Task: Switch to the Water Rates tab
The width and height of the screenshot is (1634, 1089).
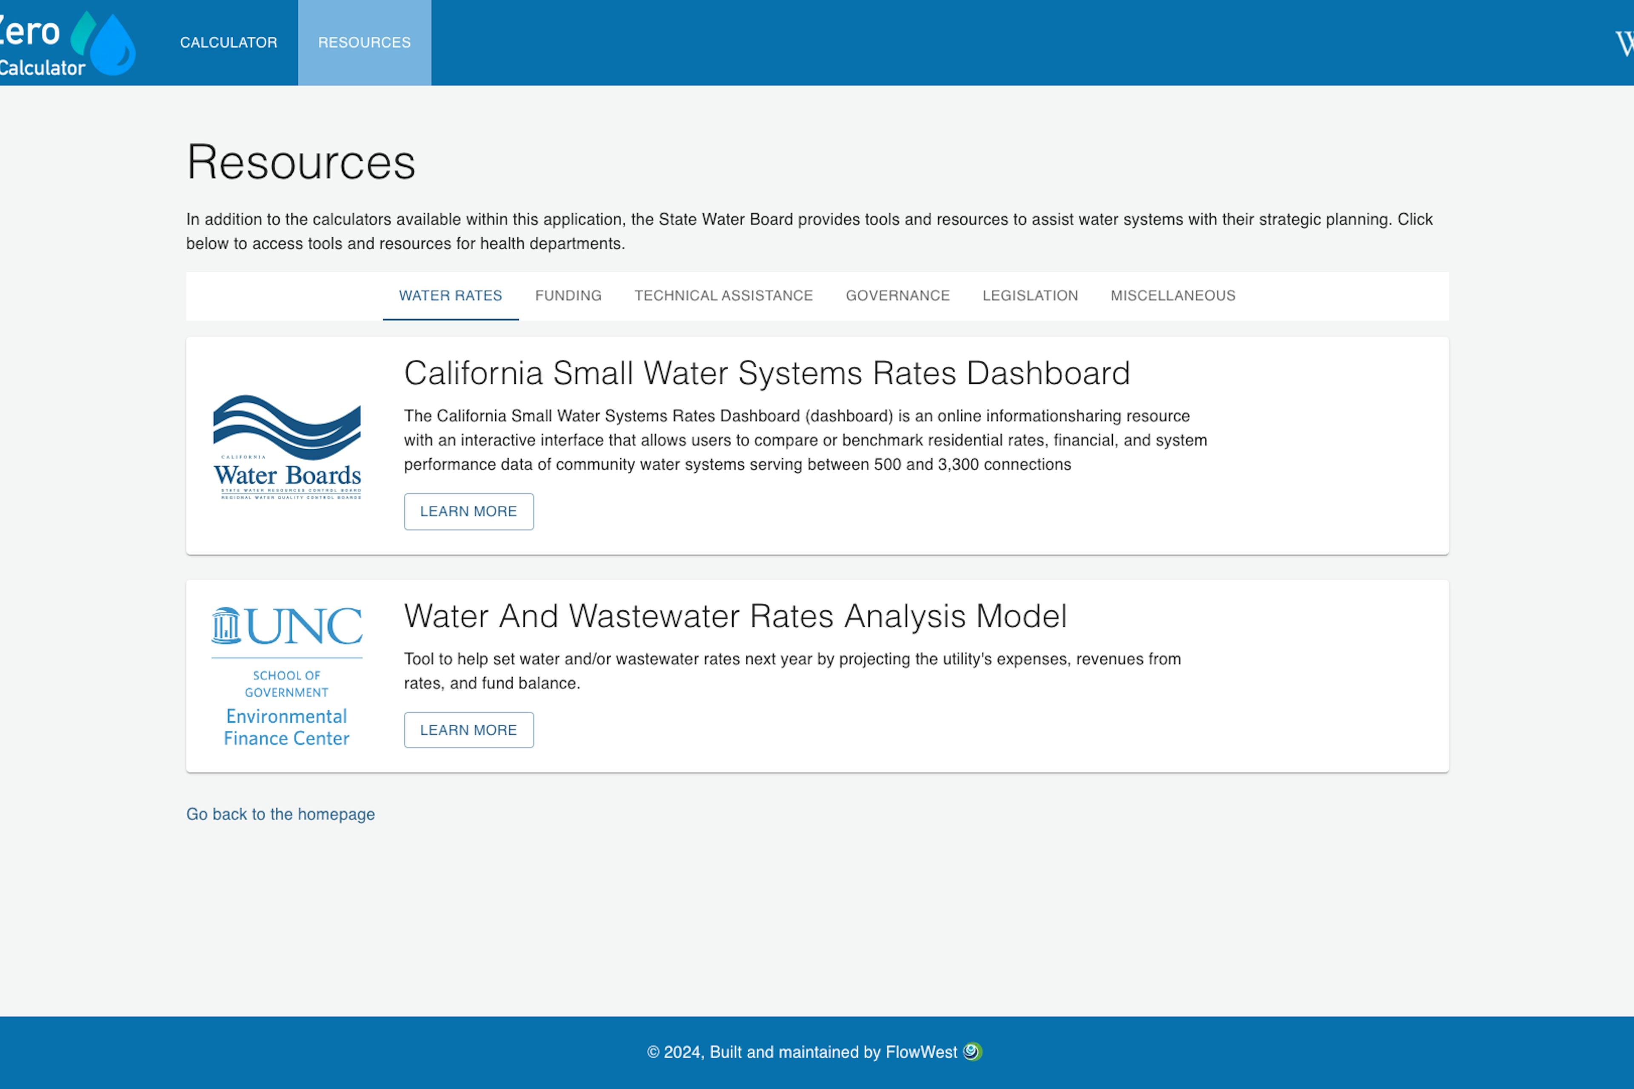Action: click(450, 296)
